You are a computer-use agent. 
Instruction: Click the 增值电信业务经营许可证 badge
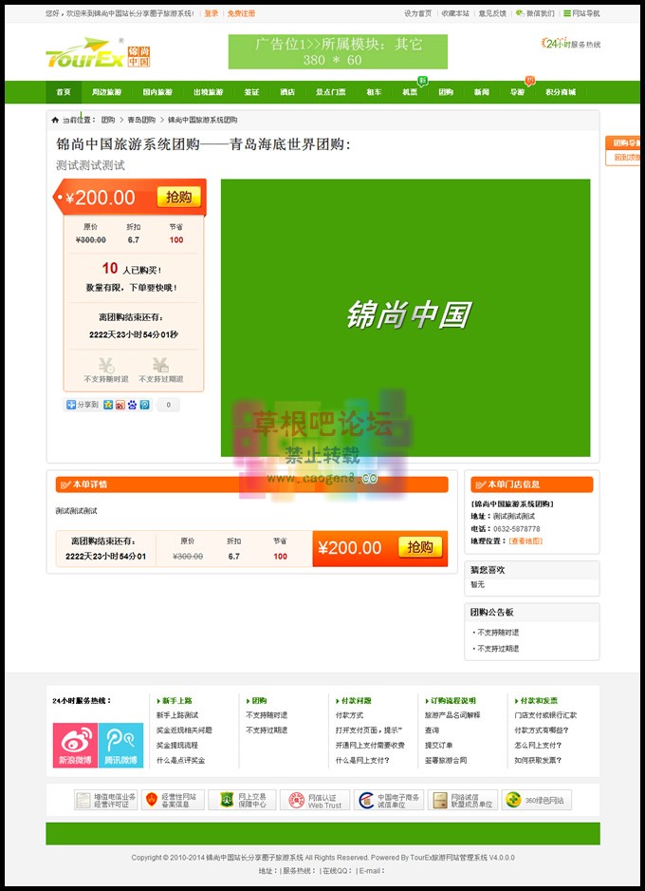(x=106, y=800)
